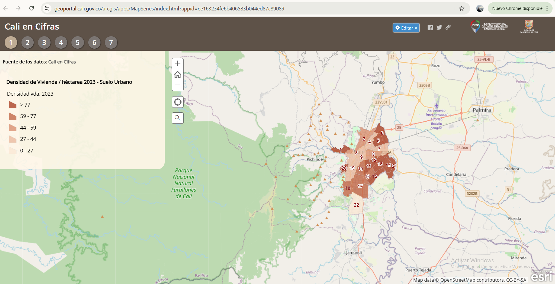Reload the browser page

(32, 8)
